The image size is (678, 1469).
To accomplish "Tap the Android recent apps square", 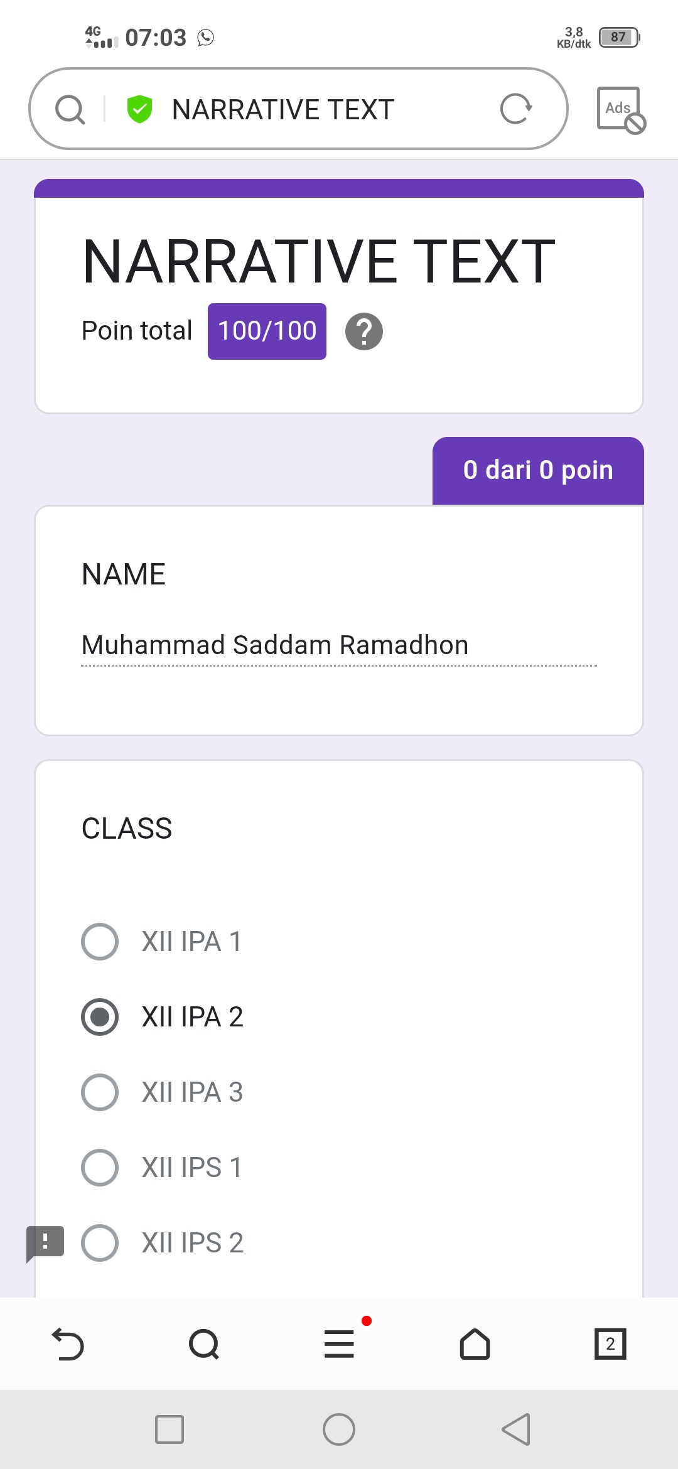I will 169,1429.
